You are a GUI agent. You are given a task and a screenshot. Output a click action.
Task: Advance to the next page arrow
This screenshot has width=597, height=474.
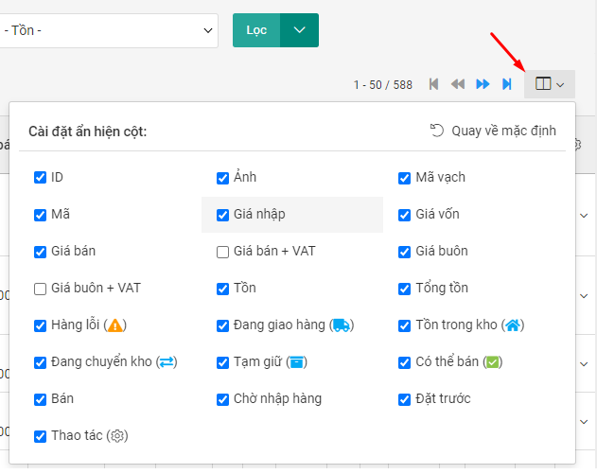coord(483,84)
